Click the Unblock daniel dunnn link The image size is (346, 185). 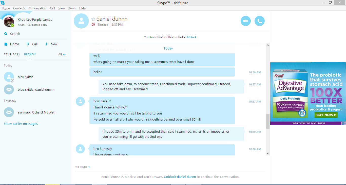[x=180, y=177]
